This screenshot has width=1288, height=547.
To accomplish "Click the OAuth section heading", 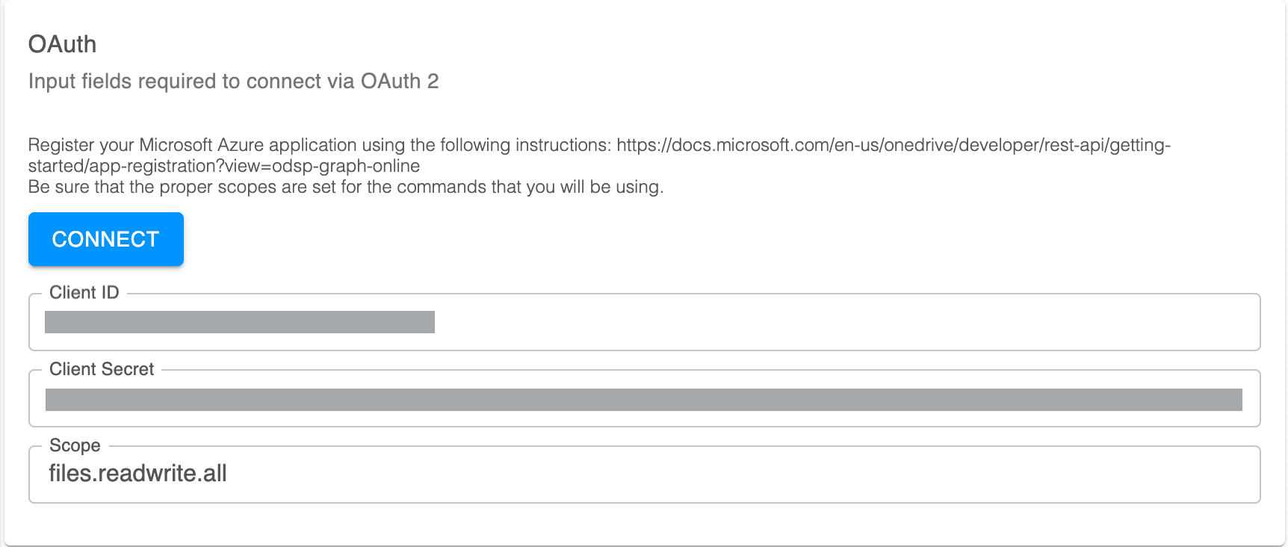I will click(x=62, y=44).
